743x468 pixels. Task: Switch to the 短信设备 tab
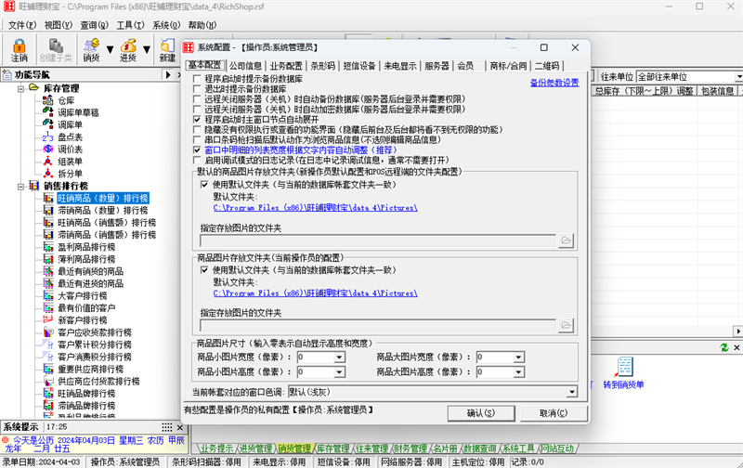pos(359,66)
